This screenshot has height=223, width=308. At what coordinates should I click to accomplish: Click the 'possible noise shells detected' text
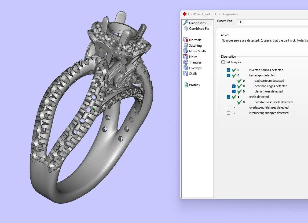pyautogui.click(x=273, y=102)
